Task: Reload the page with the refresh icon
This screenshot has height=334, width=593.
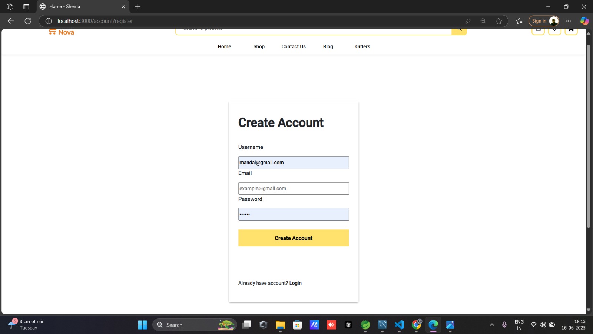Action: coord(28,21)
